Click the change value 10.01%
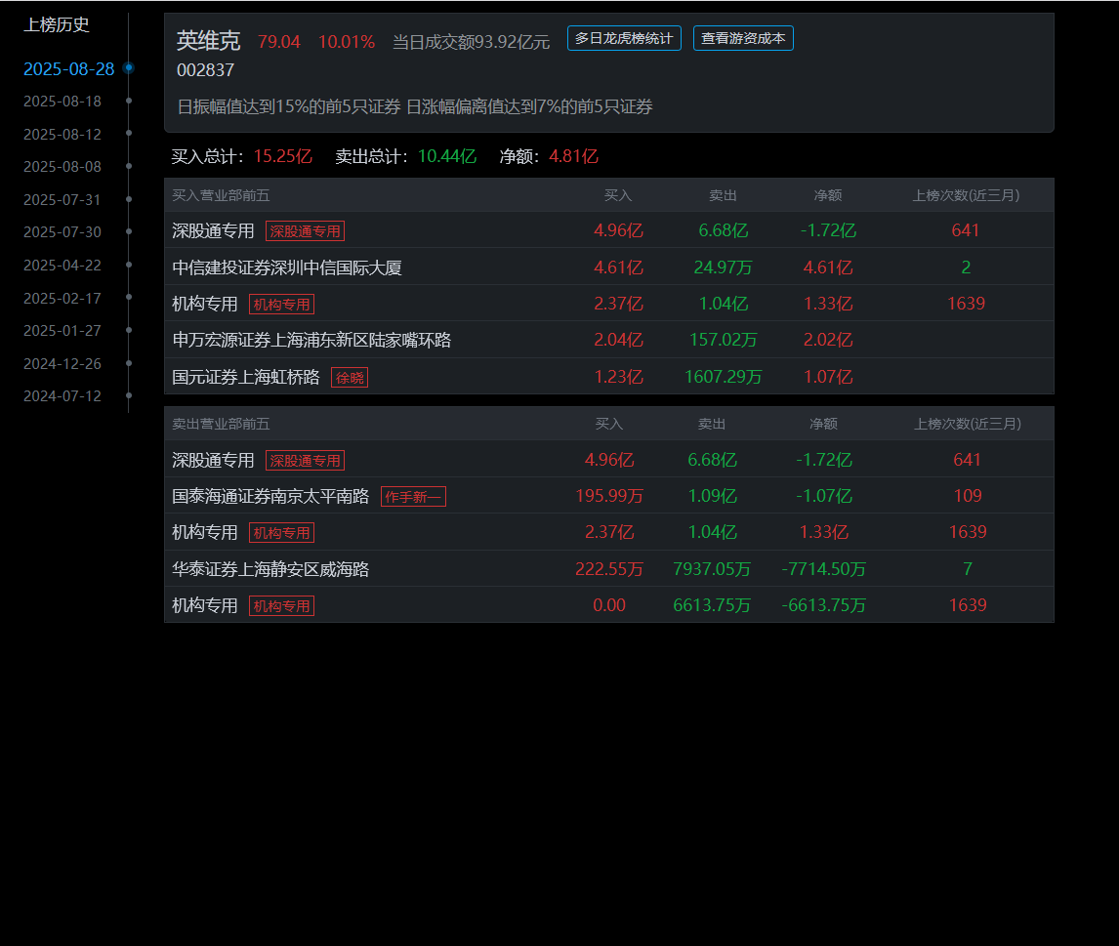 [x=346, y=42]
